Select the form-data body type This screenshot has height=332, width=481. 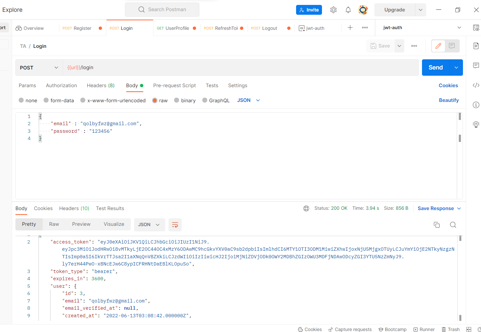pos(47,100)
